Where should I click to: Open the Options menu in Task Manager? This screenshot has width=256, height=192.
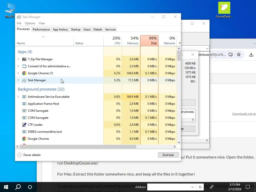pyautogui.click(x=30, y=23)
